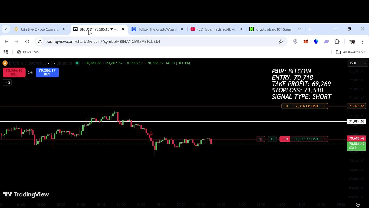Select the +1,122.72 USD position label
369x208 pixels.
pyautogui.click(x=305, y=139)
